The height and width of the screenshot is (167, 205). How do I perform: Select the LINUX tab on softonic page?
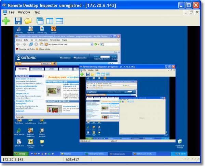pyautogui.click(x=51, y=69)
